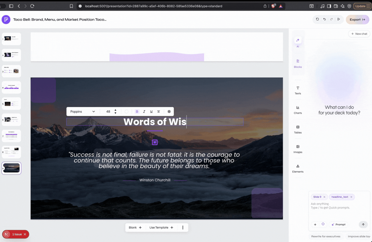Click the target selector icon in chat

(323, 224)
